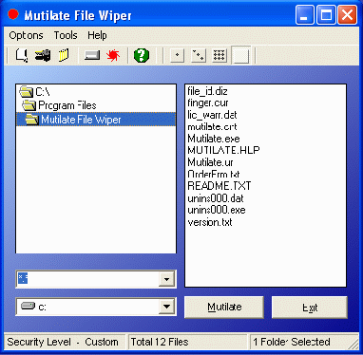Screen dimensions: 363x355
Task: Click the red dot application title icon
Action: (13, 14)
